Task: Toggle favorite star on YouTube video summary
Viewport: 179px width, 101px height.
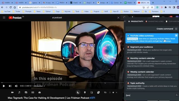Action: tap(176, 36)
